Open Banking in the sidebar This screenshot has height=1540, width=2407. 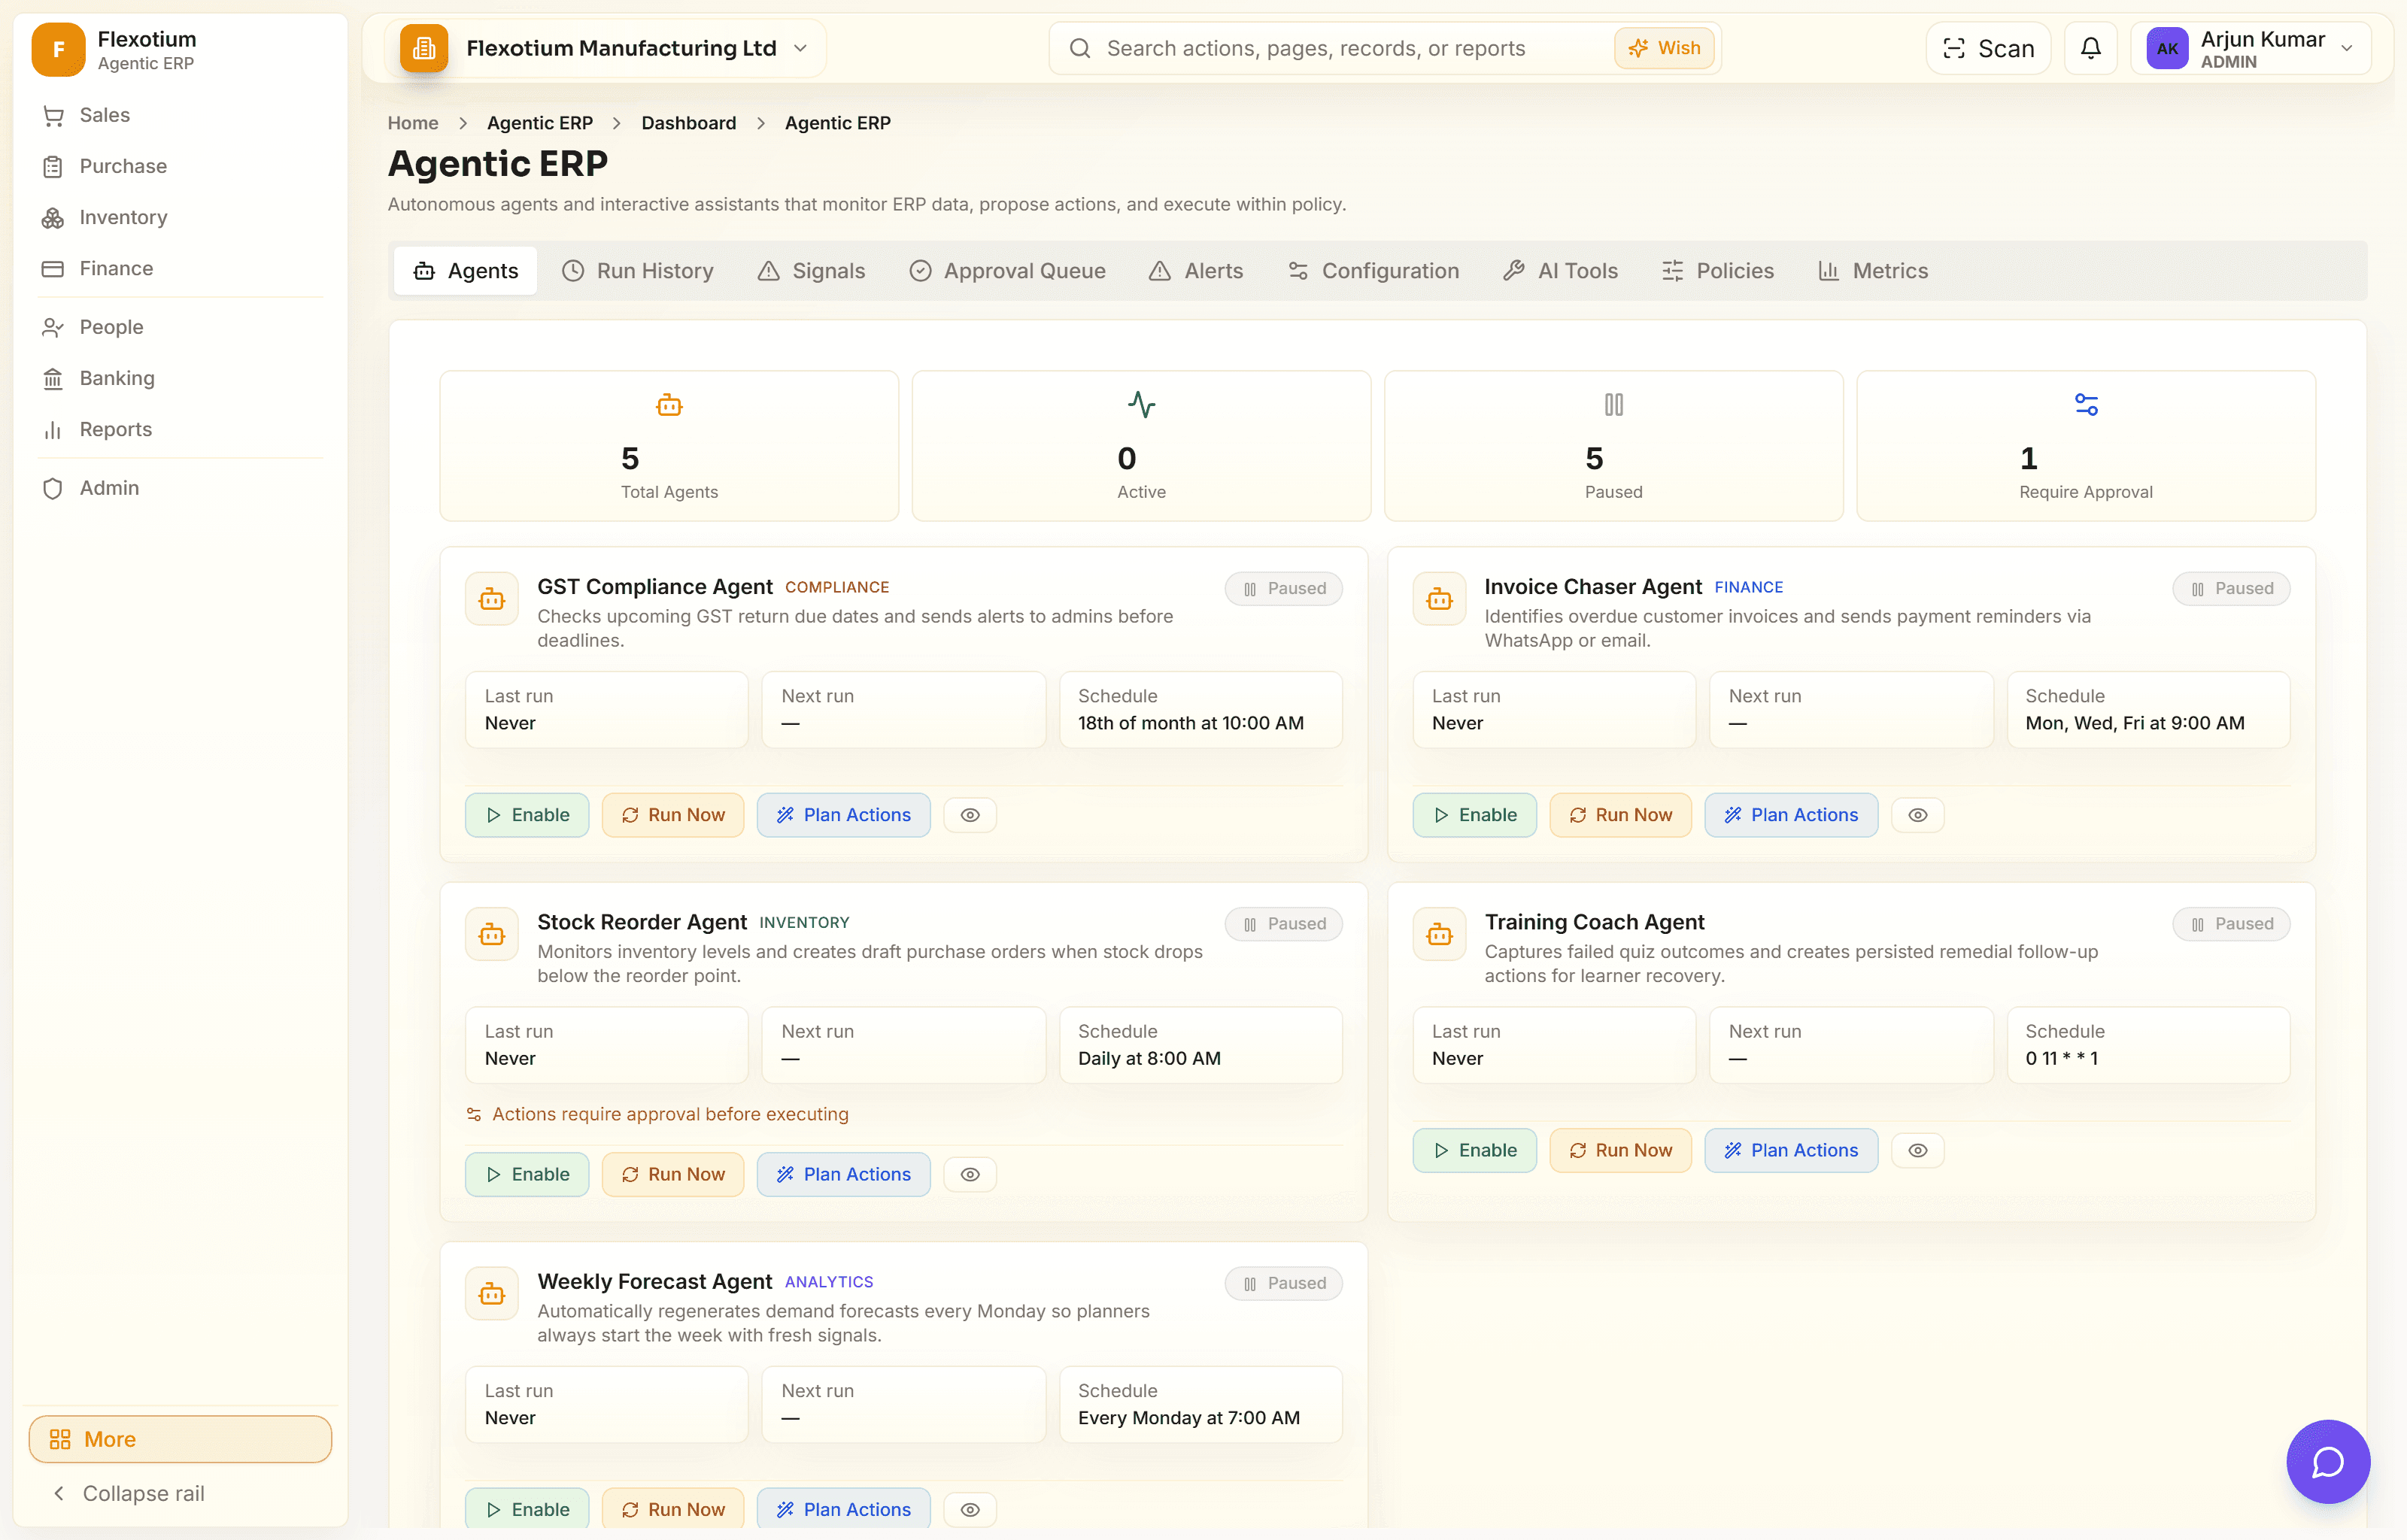tap(180, 378)
